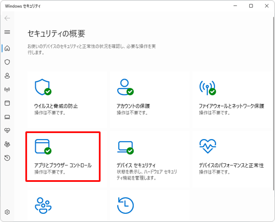Viewport: 275px width, 222px height.
Task: Select the Home icon in the sidebar
Action: click(x=7, y=48)
